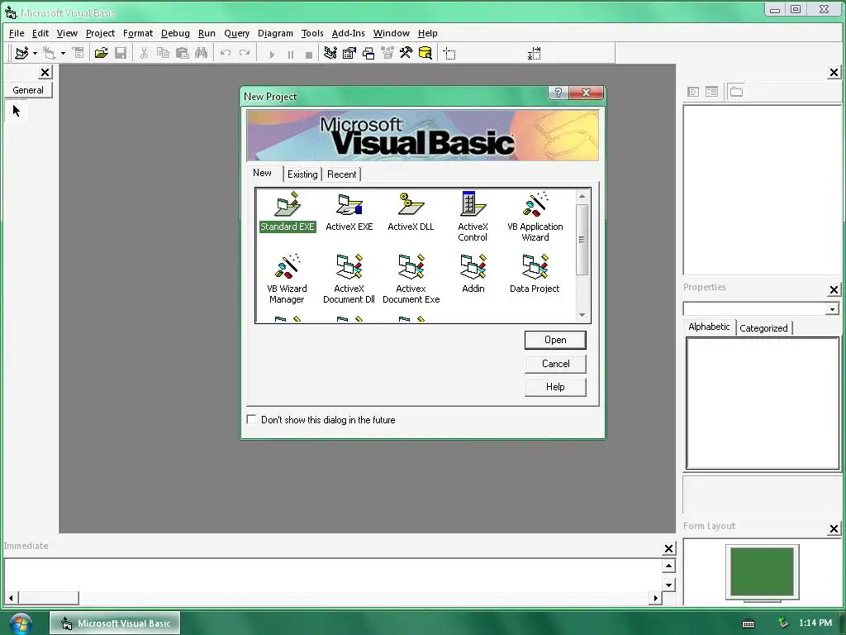
Task: Expand the Properties object dropdown
Action: [833, 309]
